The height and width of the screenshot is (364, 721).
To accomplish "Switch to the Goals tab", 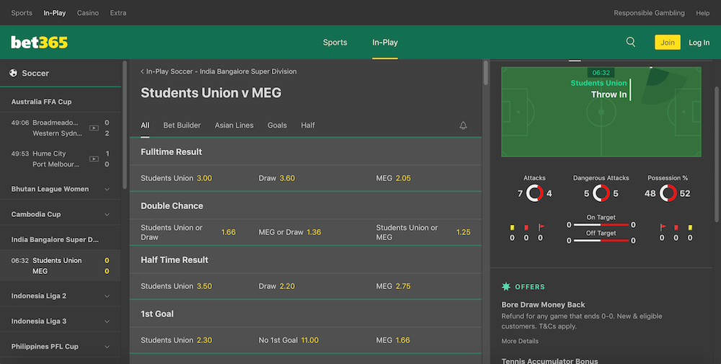I will [277, 125].
